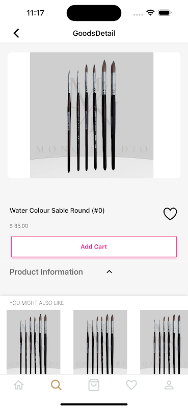The image size is (188, 409).
Task: Open the Search tab magnifier icon
Action: tap(56, 385)
